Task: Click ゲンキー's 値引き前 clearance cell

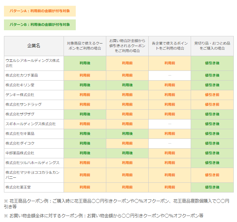Action: (x=212, y=95)
